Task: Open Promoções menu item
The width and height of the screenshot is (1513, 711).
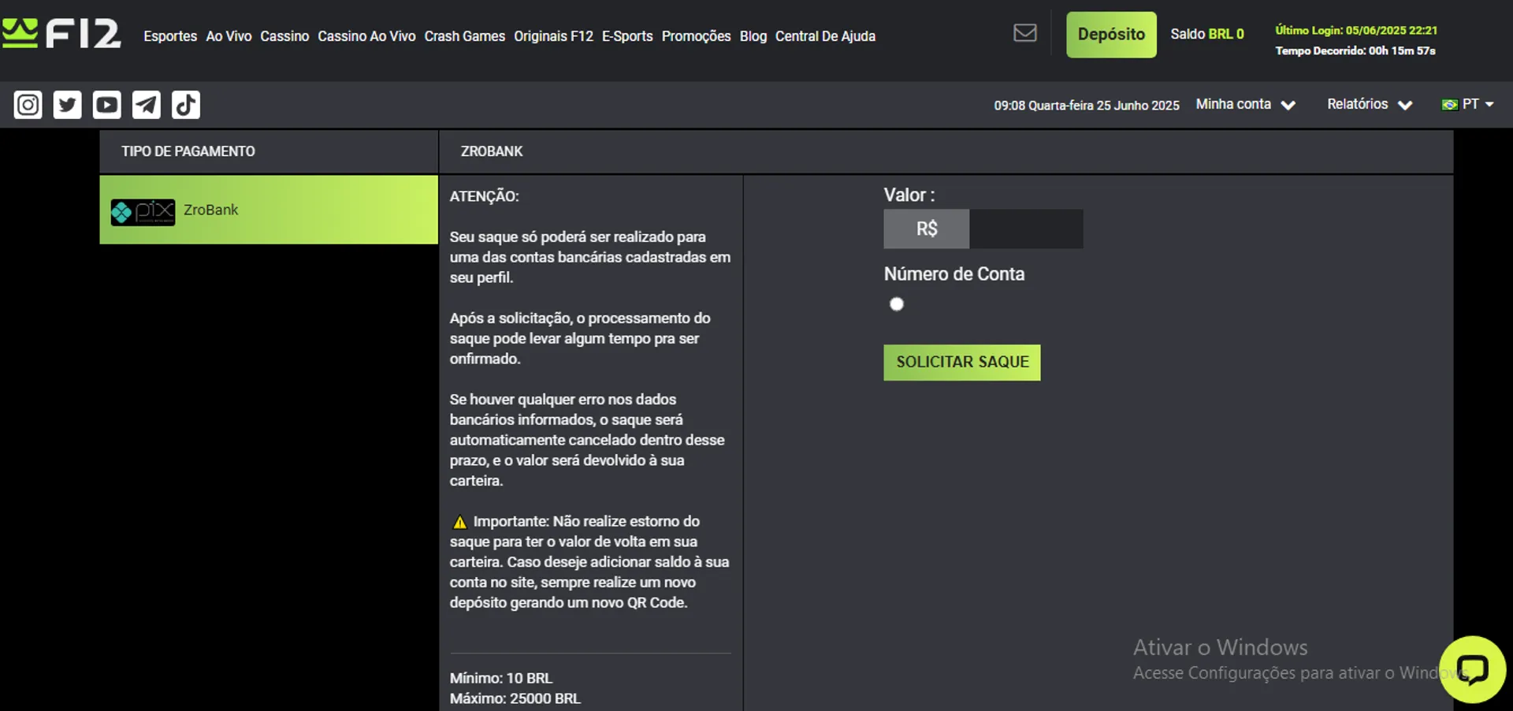Action: click(x=697, y=36)
